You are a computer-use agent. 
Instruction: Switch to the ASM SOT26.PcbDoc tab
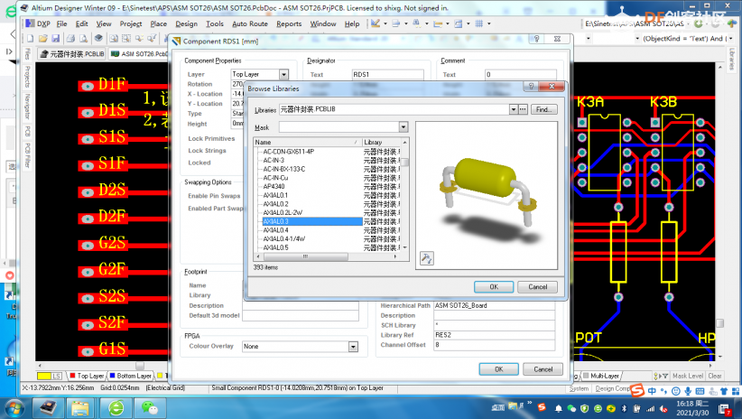point(140,54)
